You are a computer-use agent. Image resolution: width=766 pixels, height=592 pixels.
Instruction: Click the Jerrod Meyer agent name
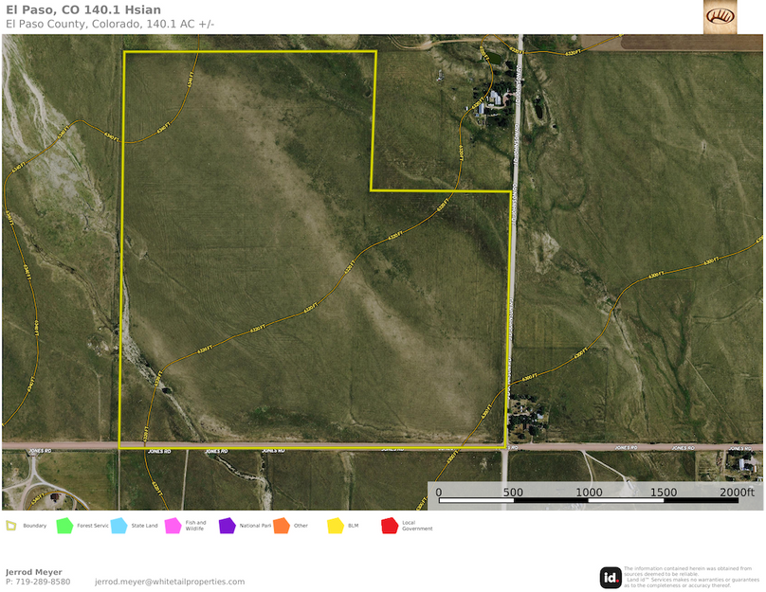(x=34, y=572)
